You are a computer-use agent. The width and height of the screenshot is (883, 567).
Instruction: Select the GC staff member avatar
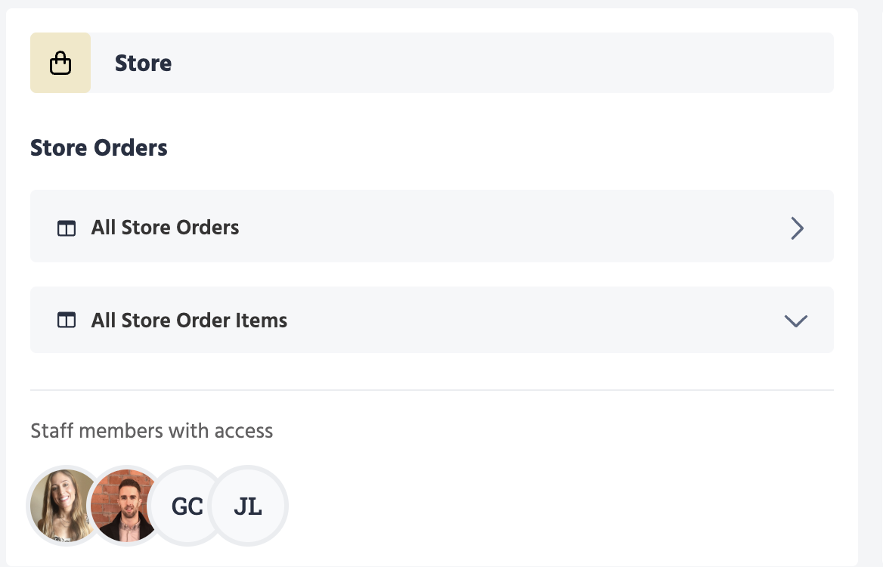pyautogui.click(x=186, y=506)
